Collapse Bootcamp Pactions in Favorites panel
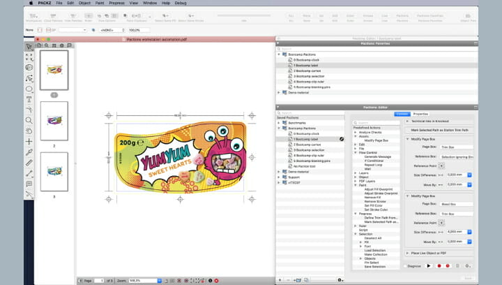Image resolution: width=502 pixels, height=285 pixels. click(x=278, y=54)
